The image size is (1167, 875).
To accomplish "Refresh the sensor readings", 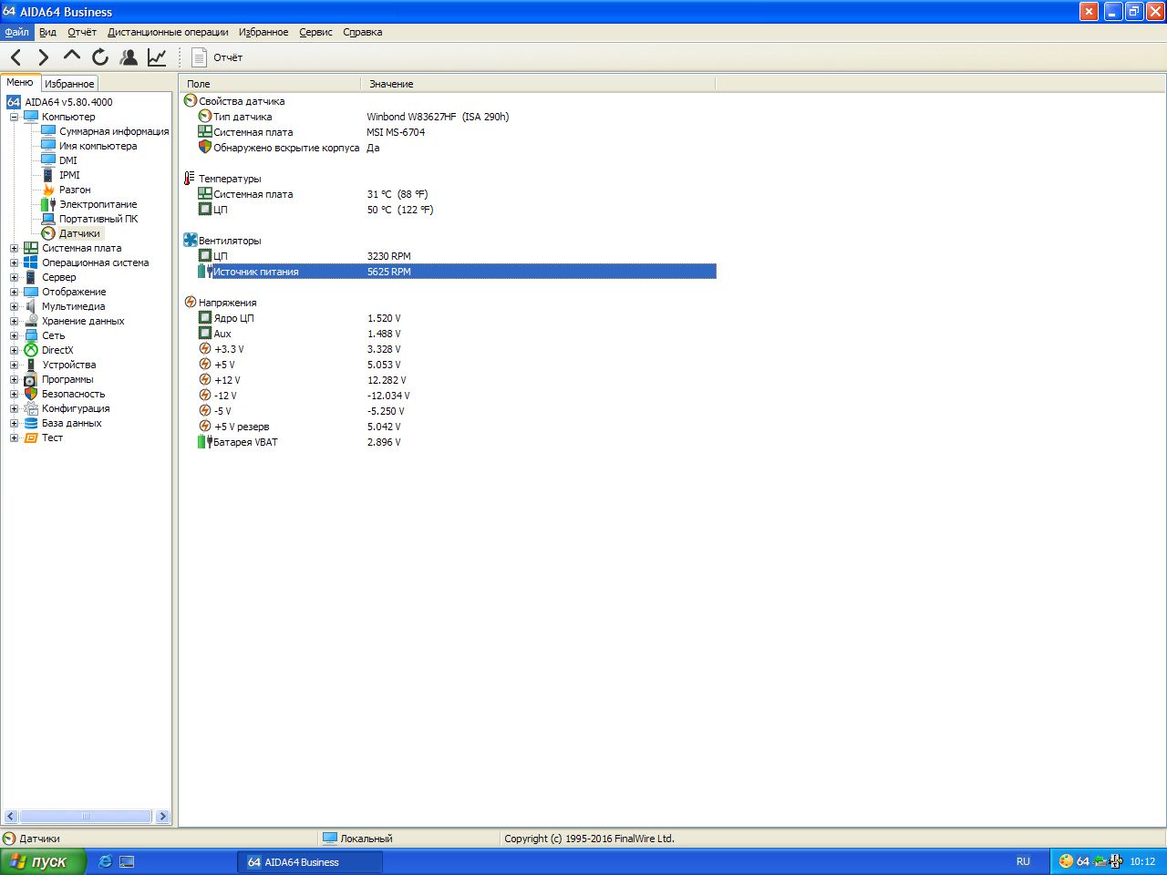I will tap(100, 57).
